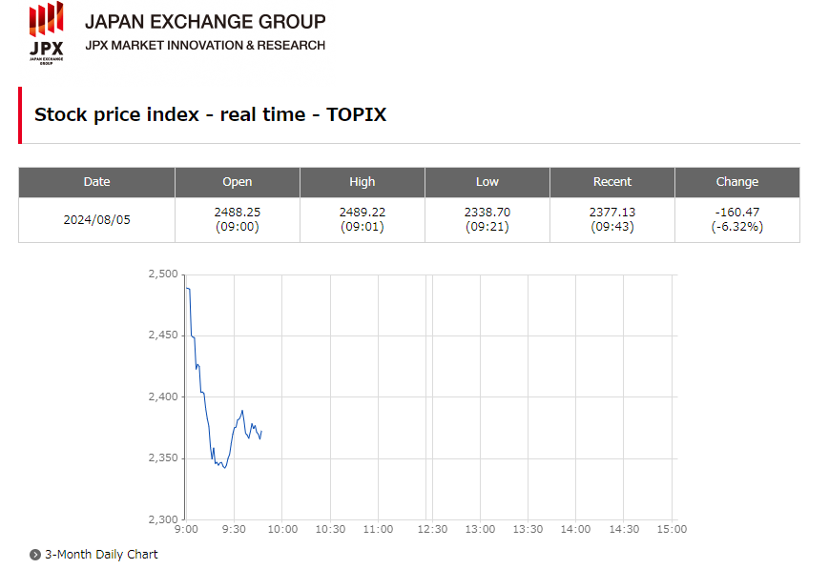Click the Stock price index TOPIX heading

coord(210,114)
